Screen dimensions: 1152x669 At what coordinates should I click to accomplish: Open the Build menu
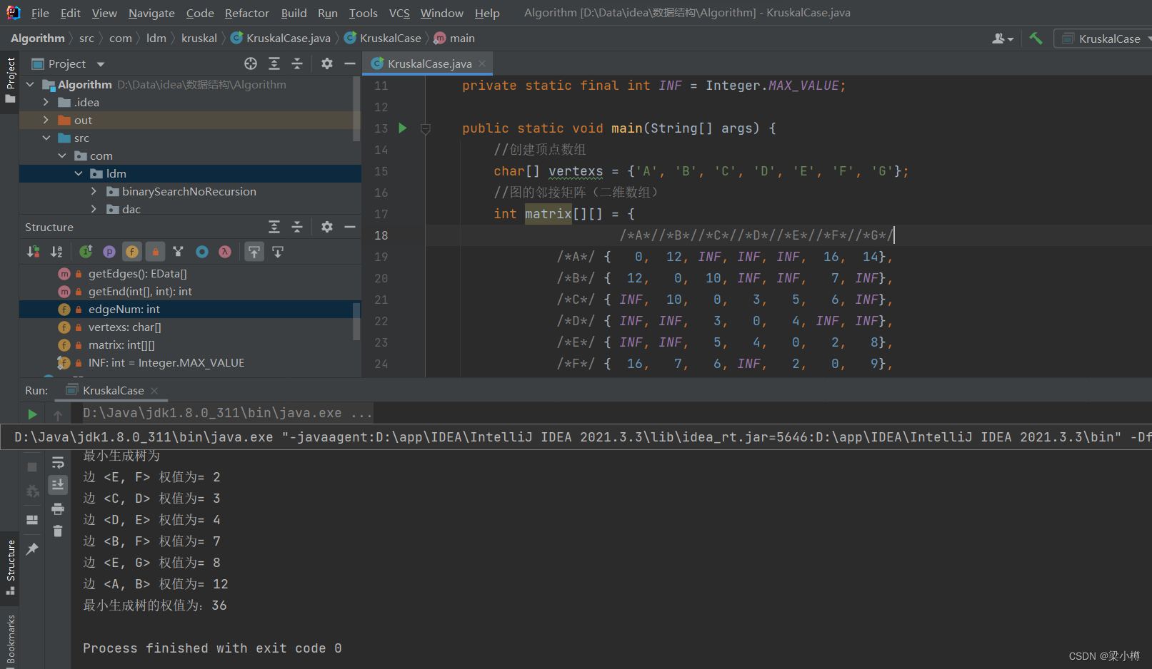pyautogui.click(x=294, y=13)
